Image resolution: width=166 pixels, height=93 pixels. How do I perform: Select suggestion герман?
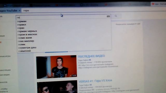[x=22, y=21]
